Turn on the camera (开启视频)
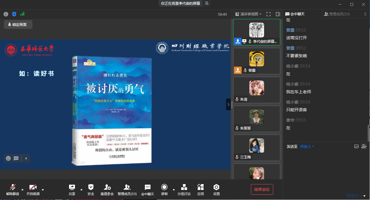Viewport: 370px width, 200px height. [33, 187]
